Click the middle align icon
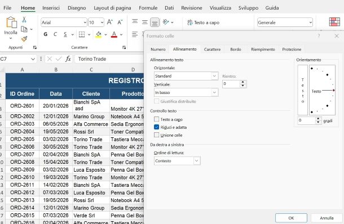344x224 pixels. 144,22
